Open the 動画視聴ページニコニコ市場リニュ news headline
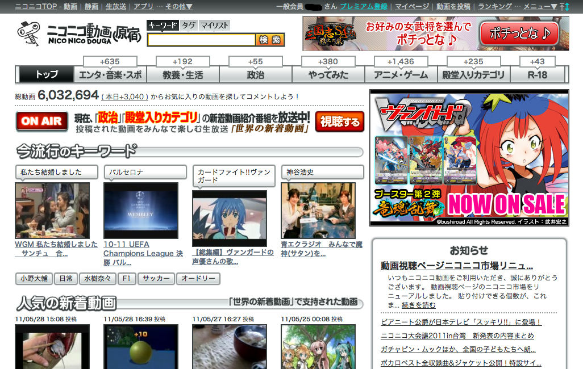583x369 pixels. [457, 266]
